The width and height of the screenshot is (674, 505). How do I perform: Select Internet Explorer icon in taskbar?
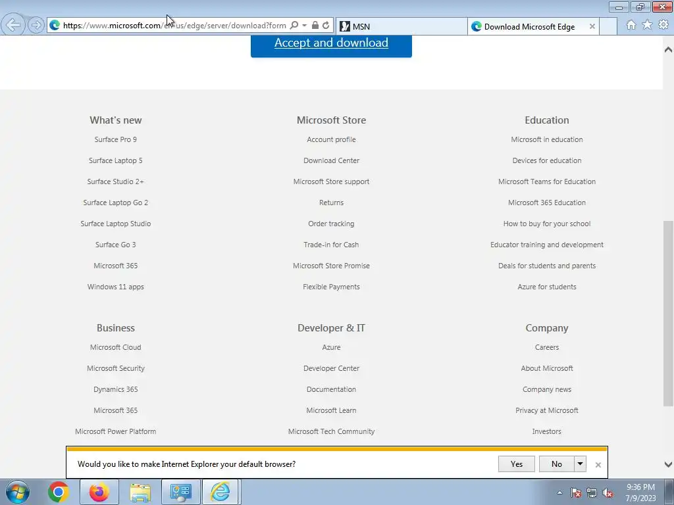[220, 492]
